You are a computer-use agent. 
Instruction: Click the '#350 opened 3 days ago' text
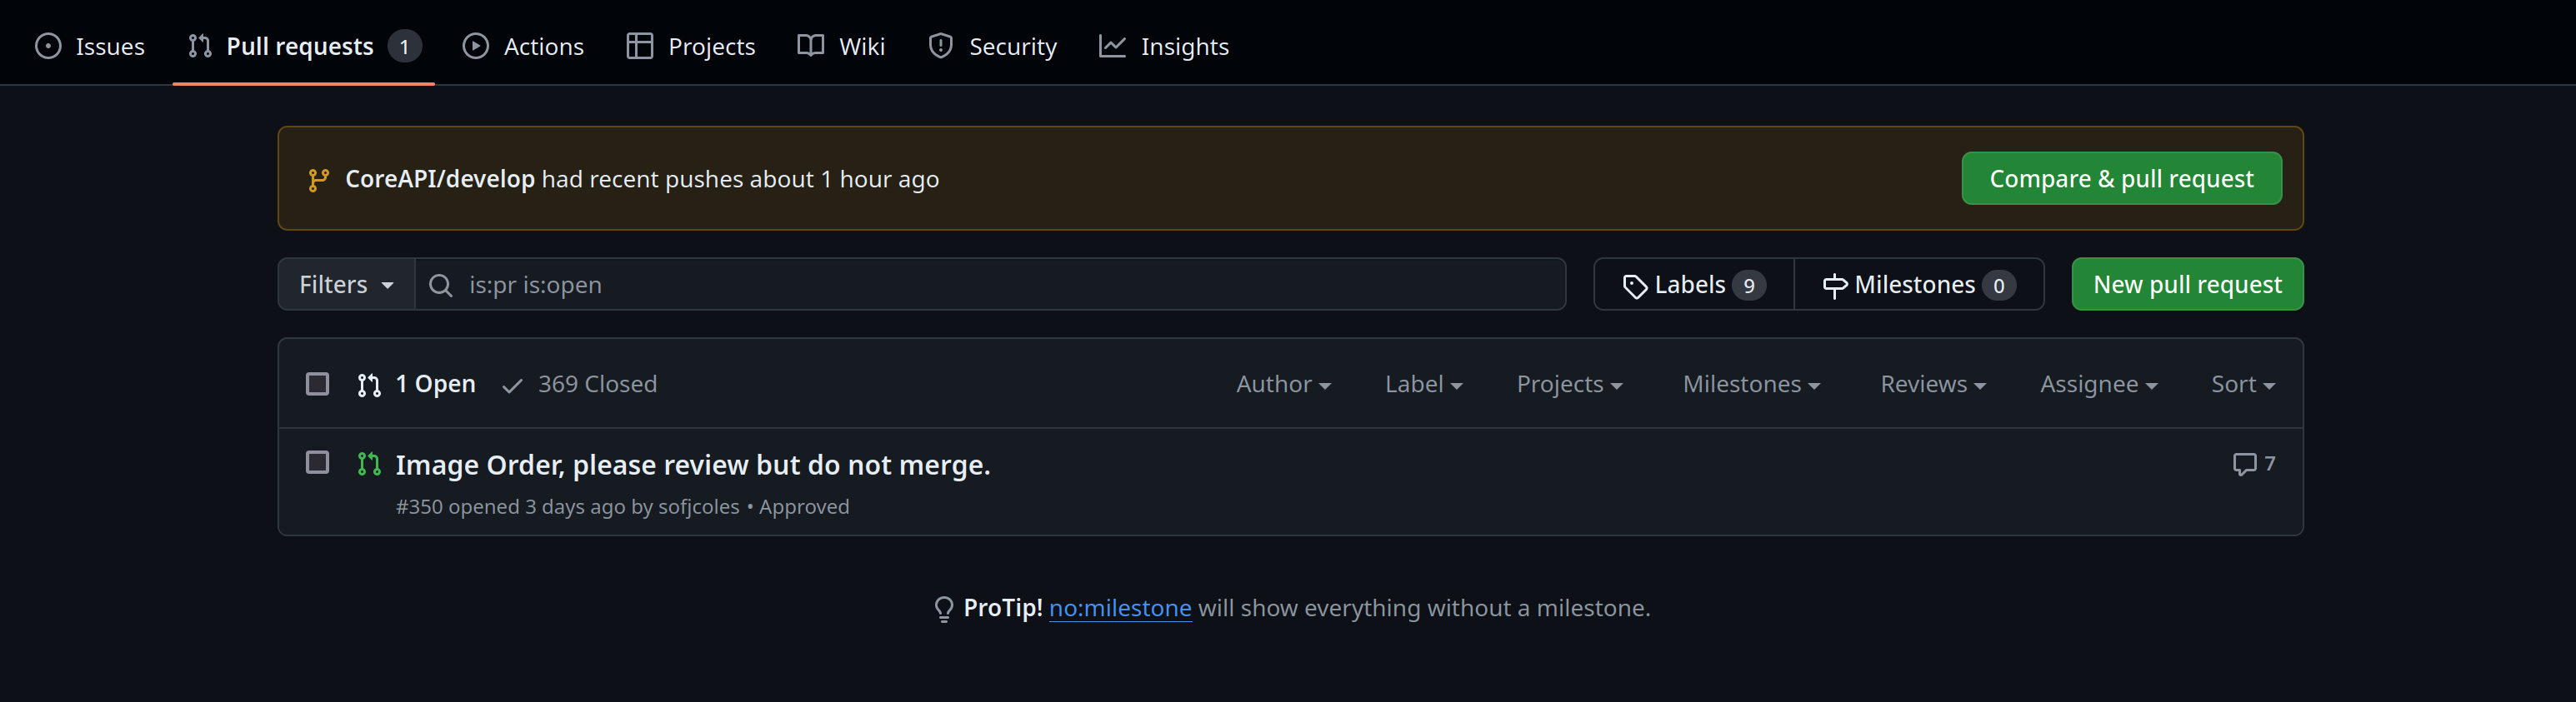510,506
